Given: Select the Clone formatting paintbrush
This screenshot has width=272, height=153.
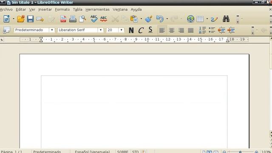Looking at the screenshot, I should [148, 19].
